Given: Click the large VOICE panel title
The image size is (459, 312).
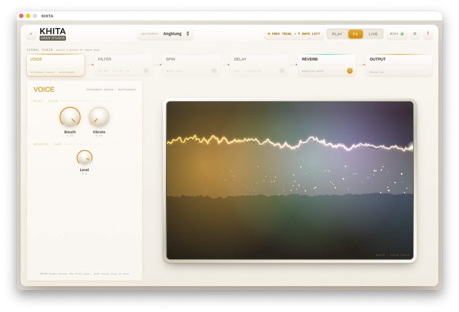Looking at the screenshot, I should click(x=44, y=89).
